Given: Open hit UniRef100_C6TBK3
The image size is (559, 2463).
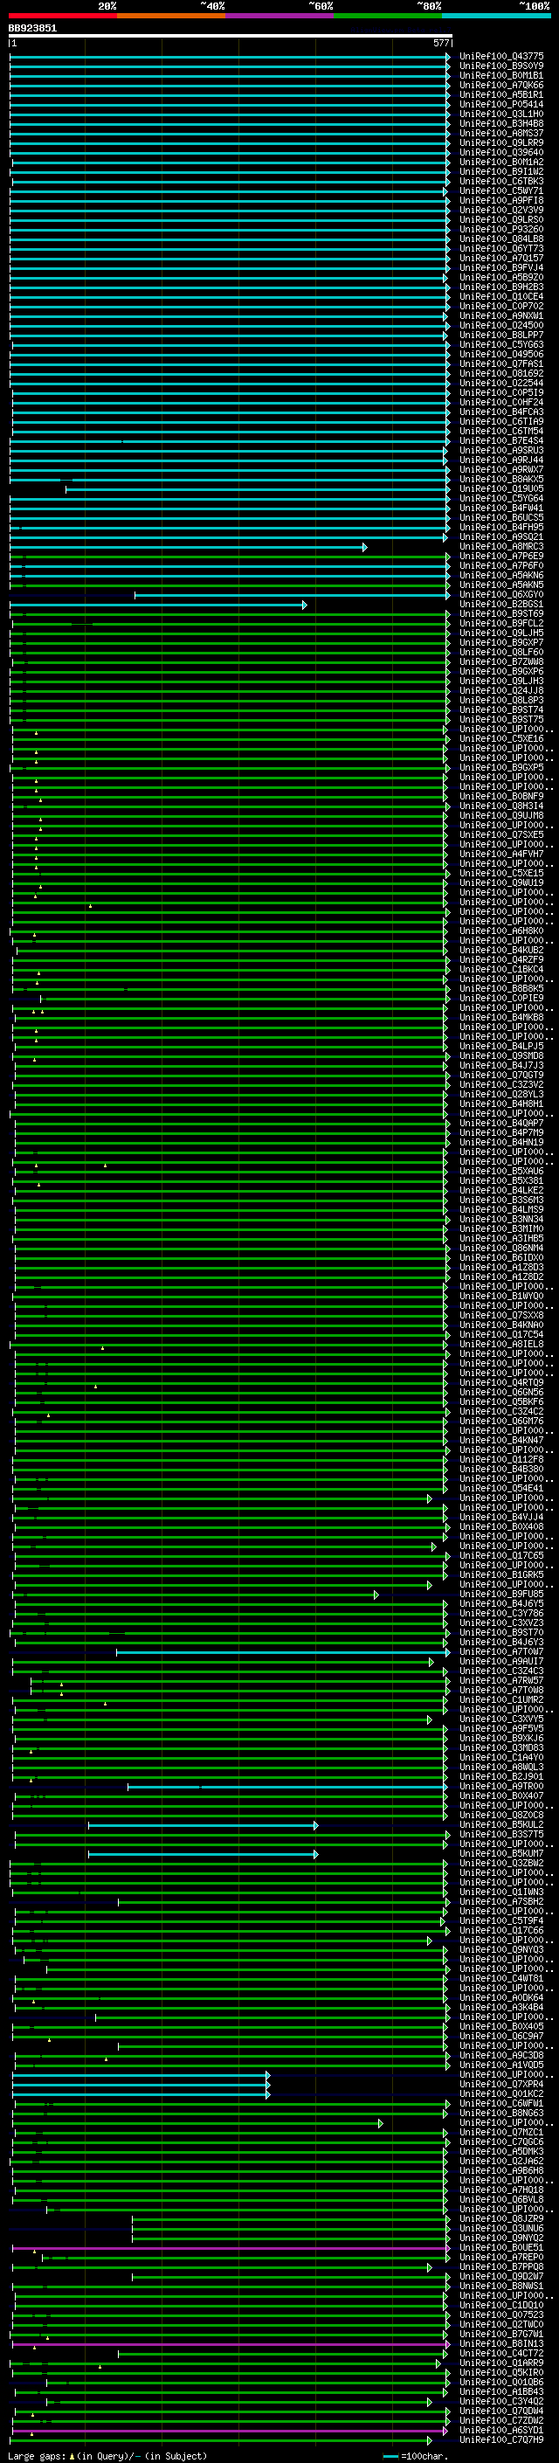Looking at the screenshot, I should 500,182.
